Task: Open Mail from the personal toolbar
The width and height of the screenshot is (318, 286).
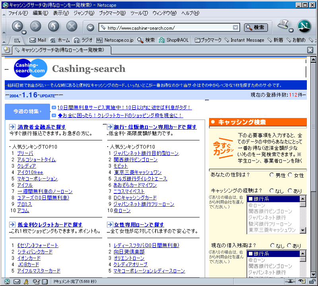Action: (38, 40)
